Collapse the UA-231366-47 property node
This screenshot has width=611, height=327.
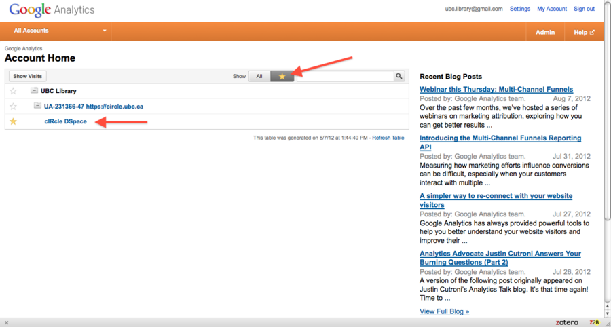click(x=38, y=107)
